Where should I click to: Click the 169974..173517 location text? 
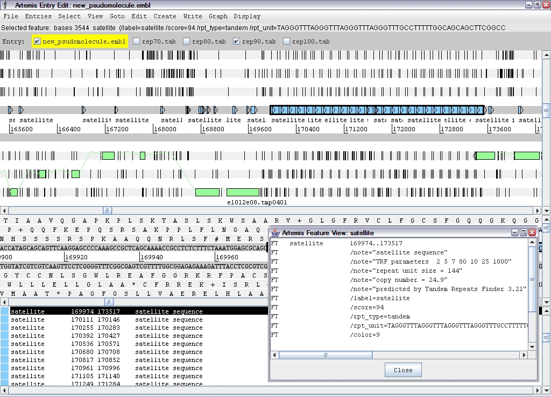[376, 243]
